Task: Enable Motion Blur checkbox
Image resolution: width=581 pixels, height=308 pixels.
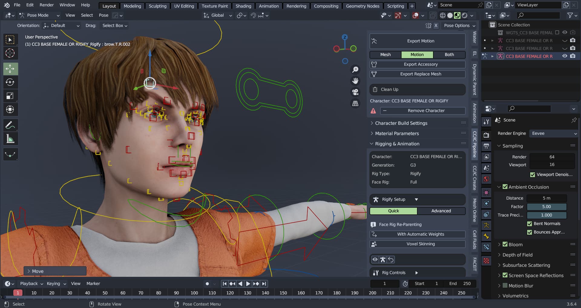Action: 505,286
